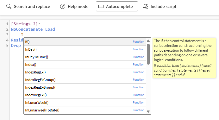Click the NoConcatenate keyword
Viewport: 219px width, 120px height.
[27, 29]
